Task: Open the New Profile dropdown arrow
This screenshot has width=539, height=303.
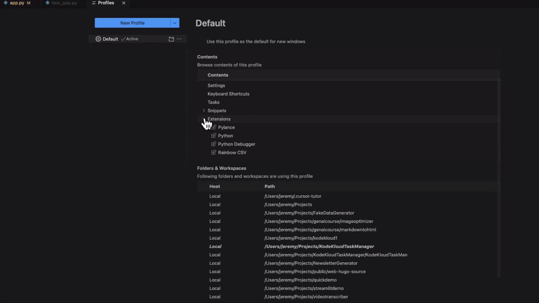Action: point(175,23)
